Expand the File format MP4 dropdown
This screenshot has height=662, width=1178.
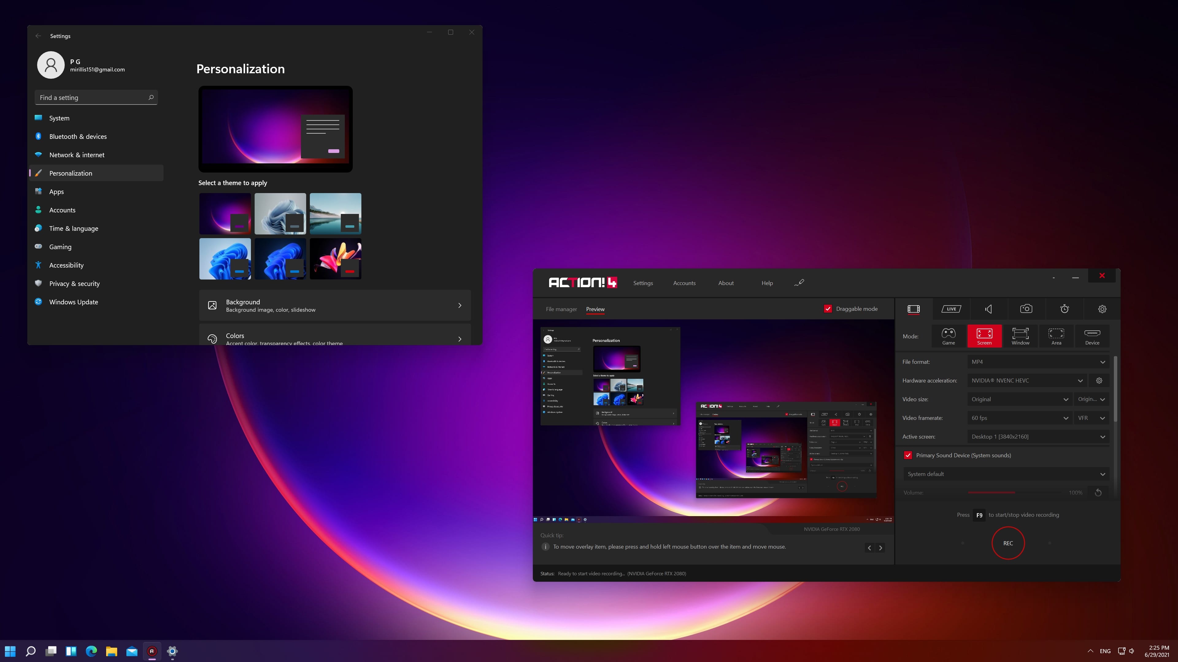(x=1037, y=362)
